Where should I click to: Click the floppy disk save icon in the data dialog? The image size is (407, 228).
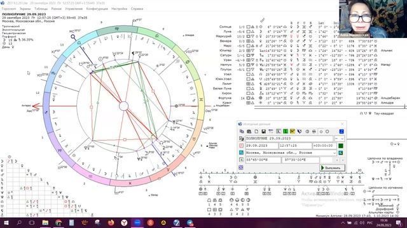coord(263,131)
